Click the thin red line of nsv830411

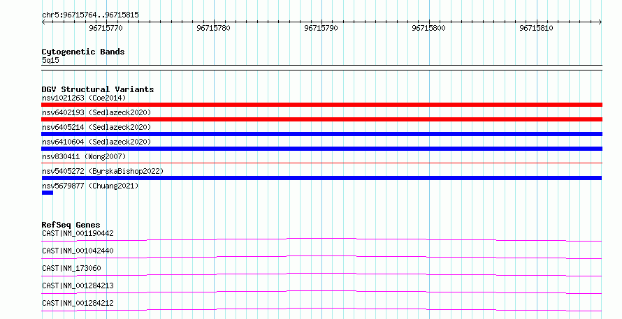[321, 163]
